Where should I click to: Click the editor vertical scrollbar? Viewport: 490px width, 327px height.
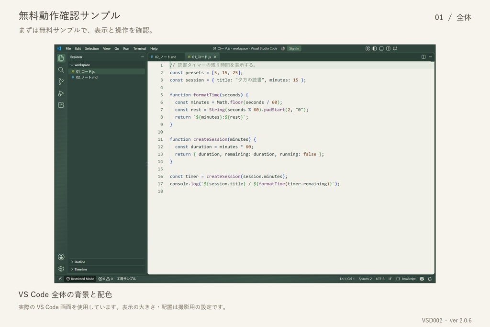433,168
